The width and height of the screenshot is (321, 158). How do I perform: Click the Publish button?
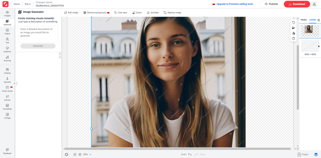click(x=271, y=4)
